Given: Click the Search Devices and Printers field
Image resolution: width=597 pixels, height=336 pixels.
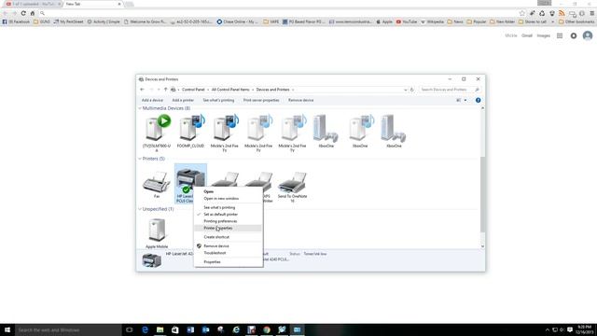Looking at the screenshot, I should click(x=450, y=90).
